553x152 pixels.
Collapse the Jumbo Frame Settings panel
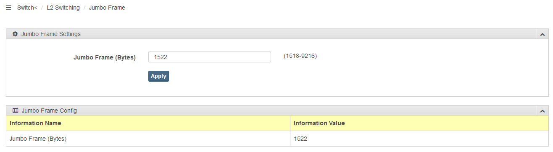[542, 34]
